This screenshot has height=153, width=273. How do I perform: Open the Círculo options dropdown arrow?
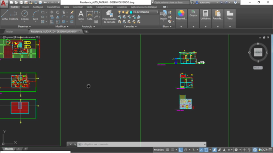click(25, 21)
